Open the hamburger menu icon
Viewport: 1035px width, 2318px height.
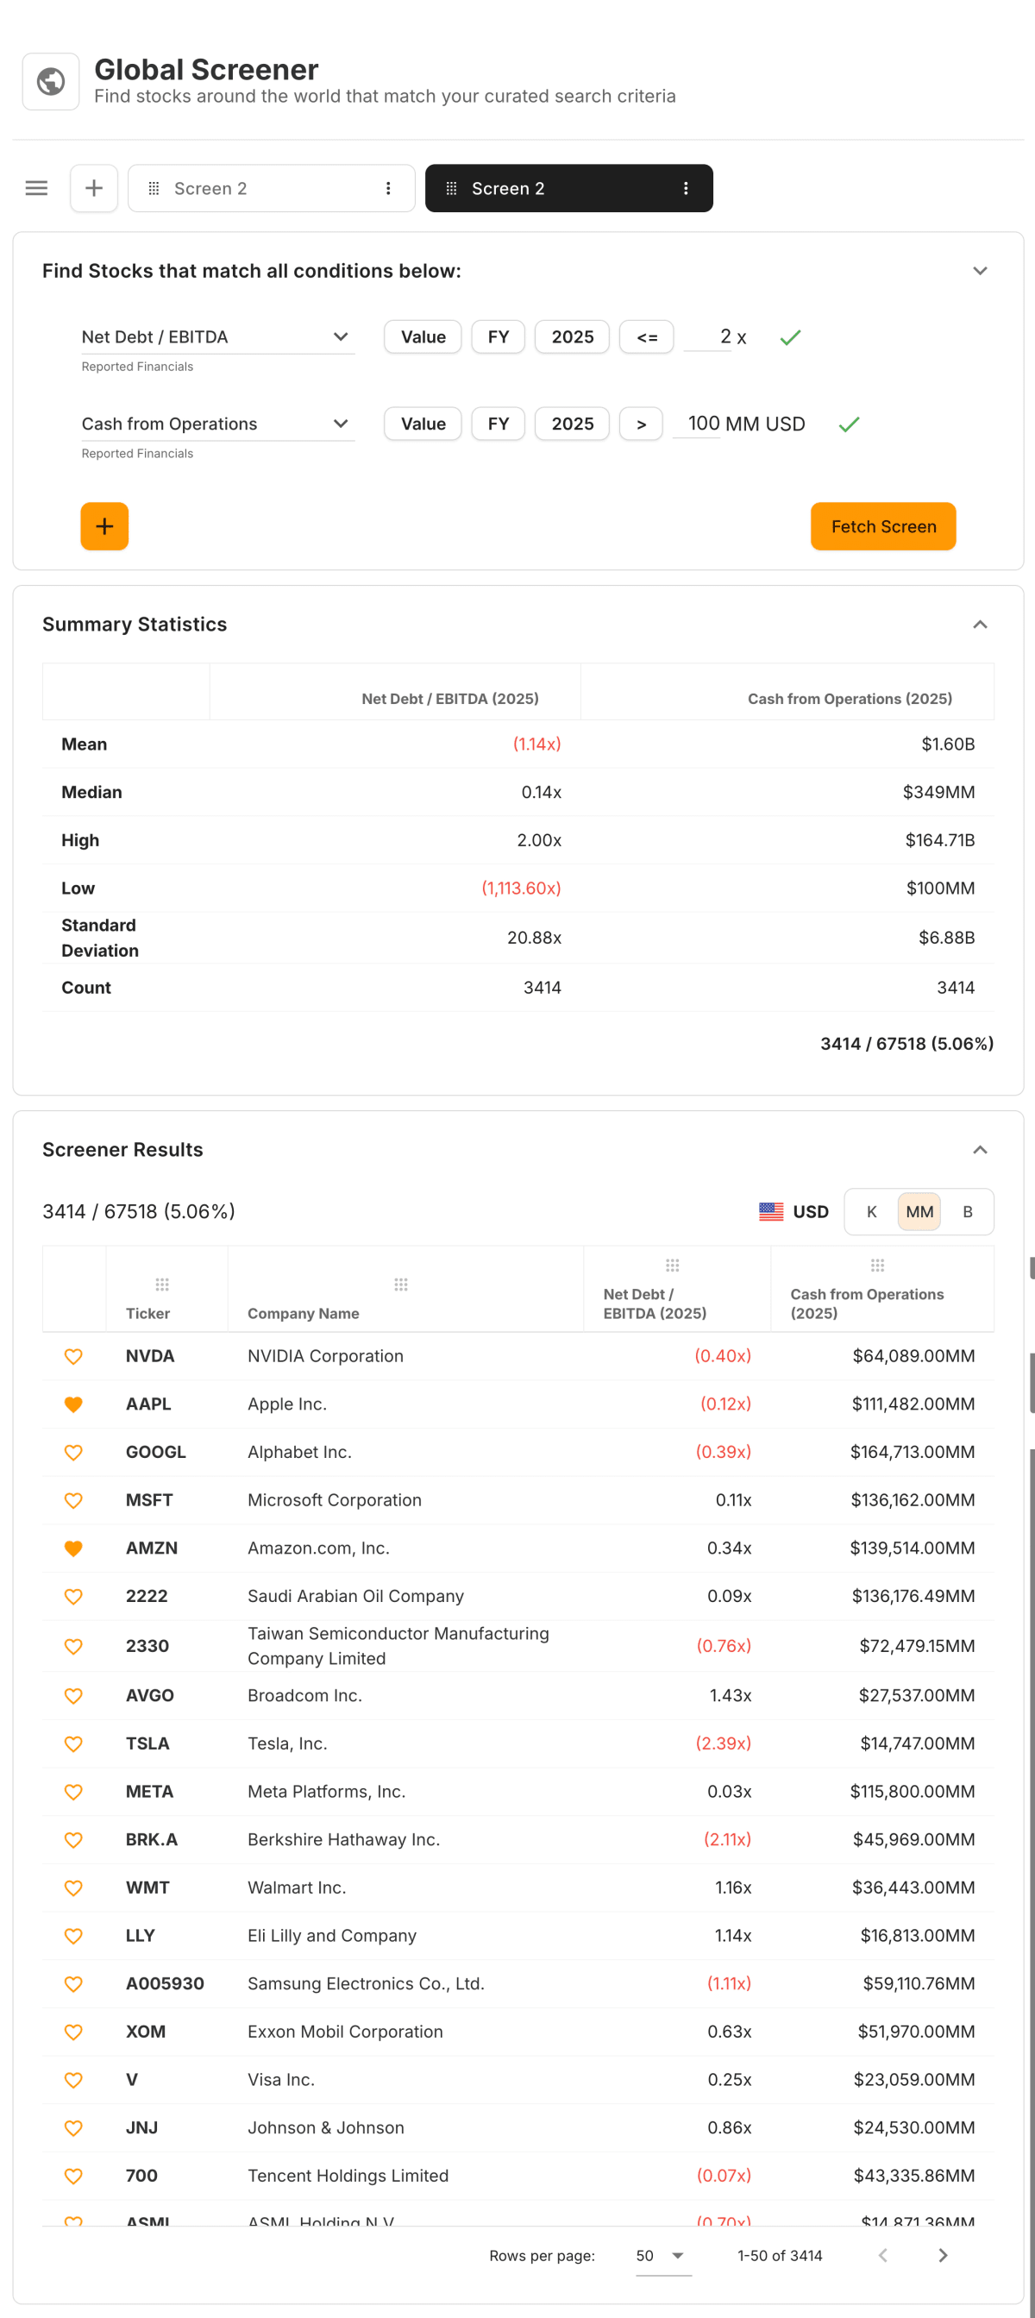36,188
